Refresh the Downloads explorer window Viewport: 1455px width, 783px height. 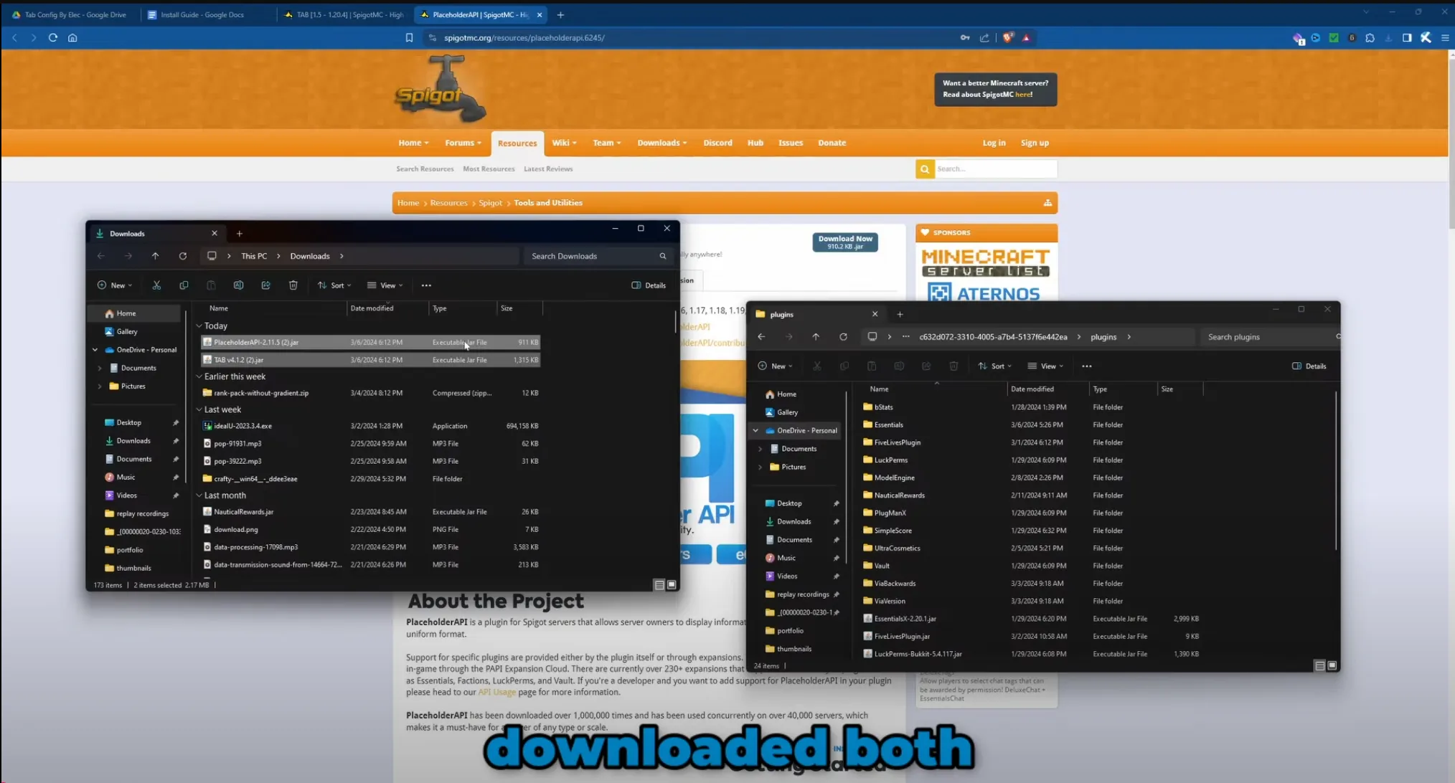click(x=183, y=256)
